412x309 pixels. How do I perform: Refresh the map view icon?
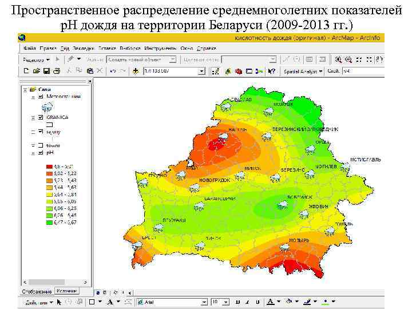[116, 292]
